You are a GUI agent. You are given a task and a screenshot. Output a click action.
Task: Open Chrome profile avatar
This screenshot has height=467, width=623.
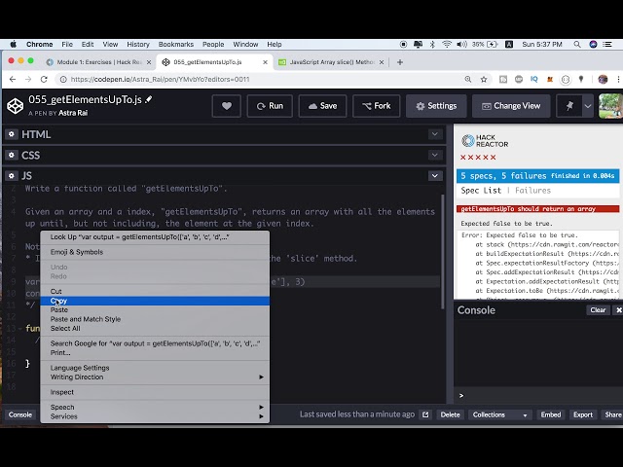(603, 80)
